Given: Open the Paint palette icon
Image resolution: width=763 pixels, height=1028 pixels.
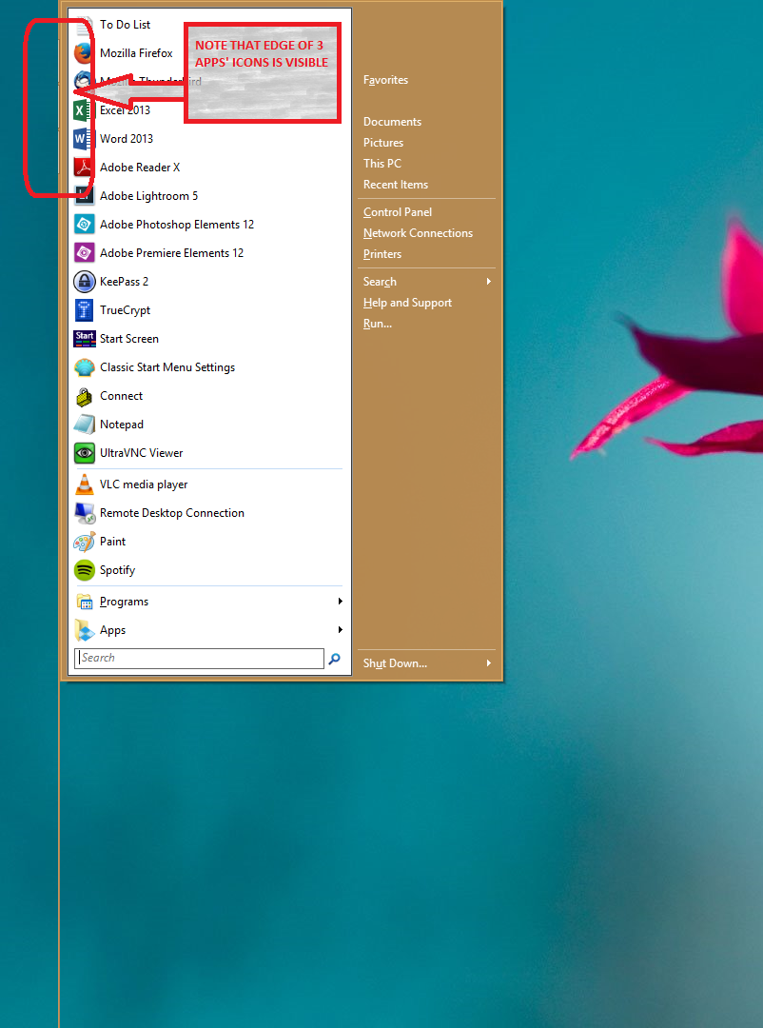Looking at the screenshot, I should click(x=85, y=542).
